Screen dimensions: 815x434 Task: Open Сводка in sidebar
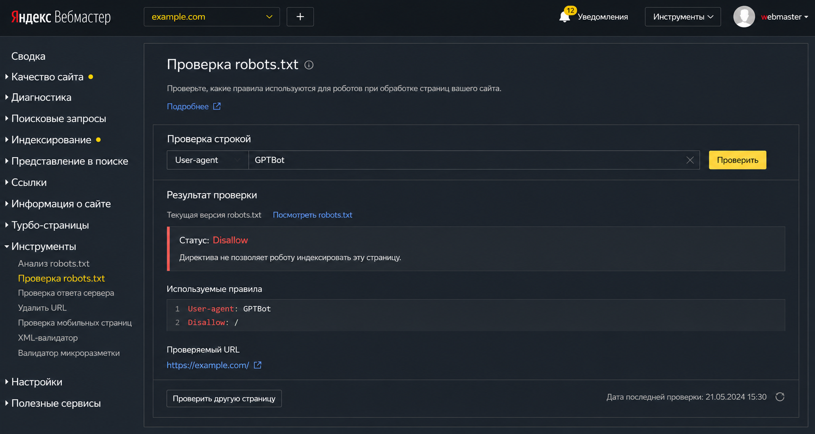(x=28, y=56)
